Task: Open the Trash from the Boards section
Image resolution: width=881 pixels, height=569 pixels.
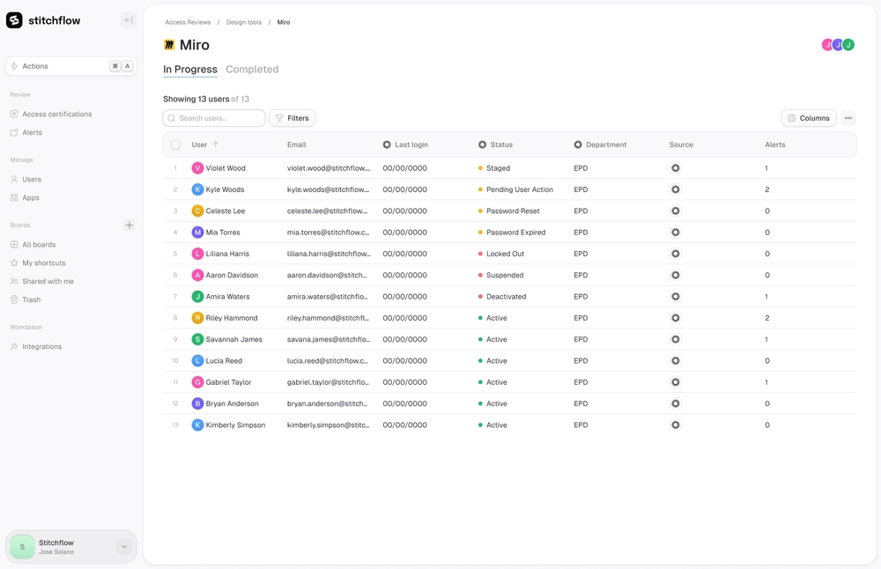Action: click(30, 299)
